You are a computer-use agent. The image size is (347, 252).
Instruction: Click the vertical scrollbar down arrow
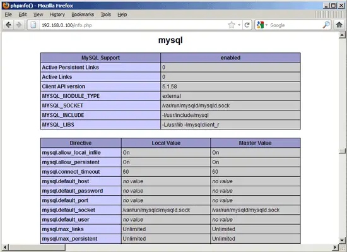click(x=342, y=240)
